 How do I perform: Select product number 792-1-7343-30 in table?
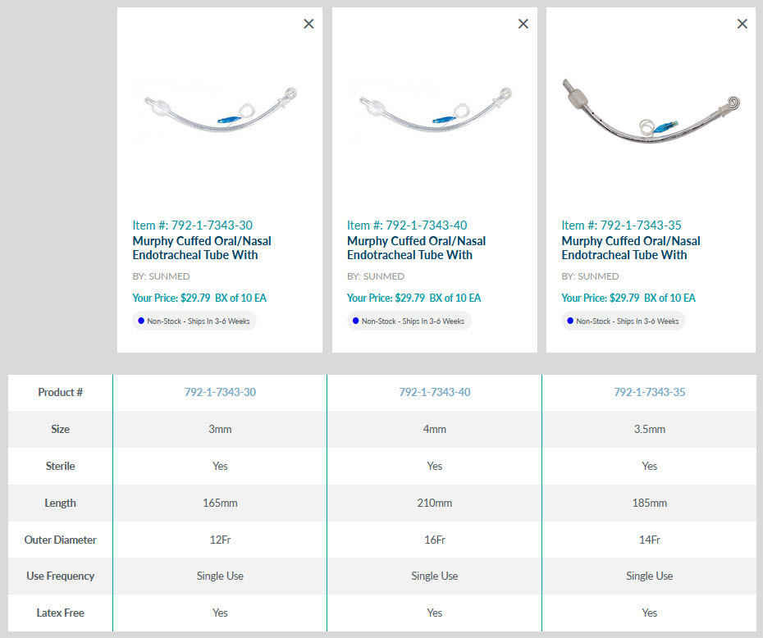click(x=220, y=392)
